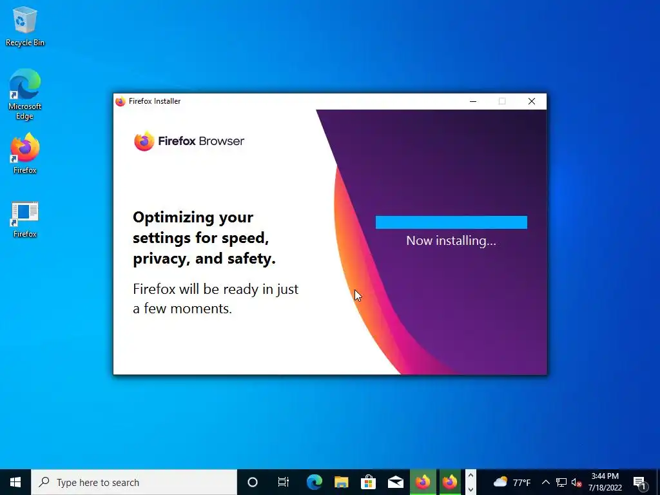Open the 77°F weather widget
660x495 pixels.
pyautogui.click(x=512, y=482)
